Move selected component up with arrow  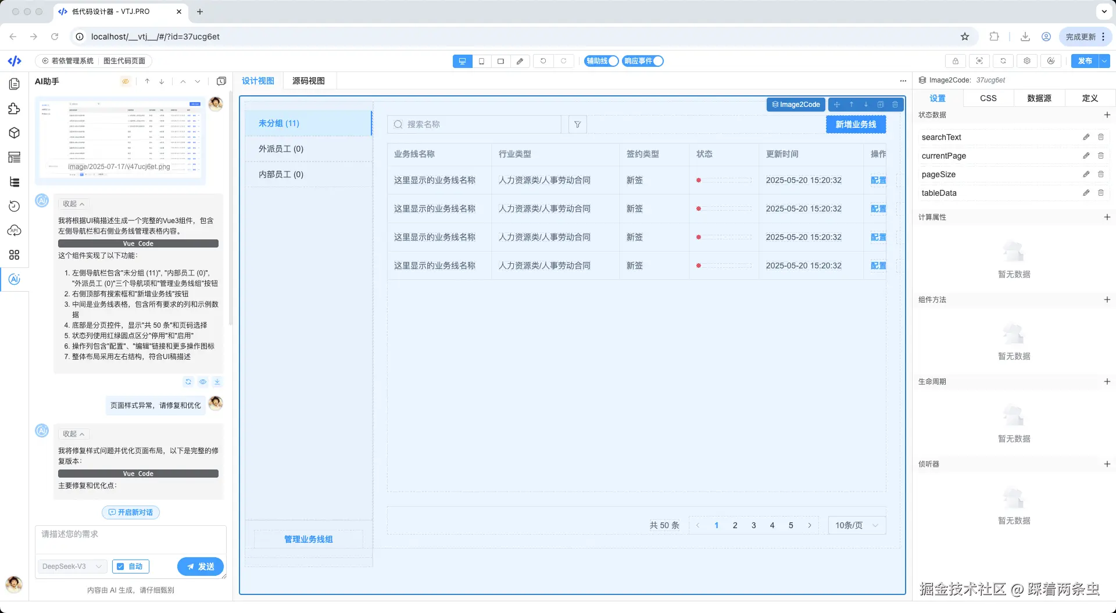tap(852, 105)
